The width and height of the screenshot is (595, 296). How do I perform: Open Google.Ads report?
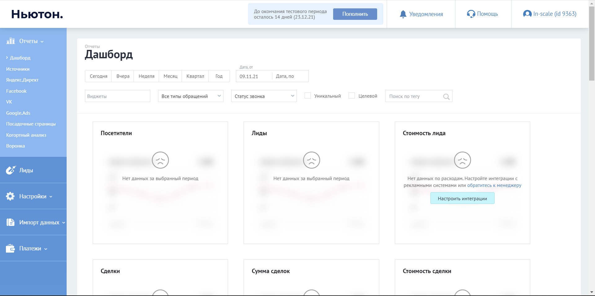click(x=18, y=113)
